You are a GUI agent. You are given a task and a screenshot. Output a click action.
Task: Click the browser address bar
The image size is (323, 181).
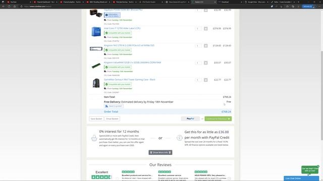click(x=144, y=7)
